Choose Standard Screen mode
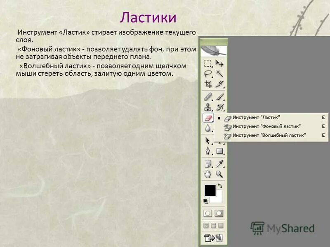 tap(206, 226)
